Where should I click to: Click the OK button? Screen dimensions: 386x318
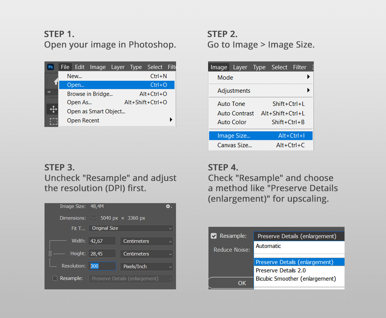(x=231, y=283)
